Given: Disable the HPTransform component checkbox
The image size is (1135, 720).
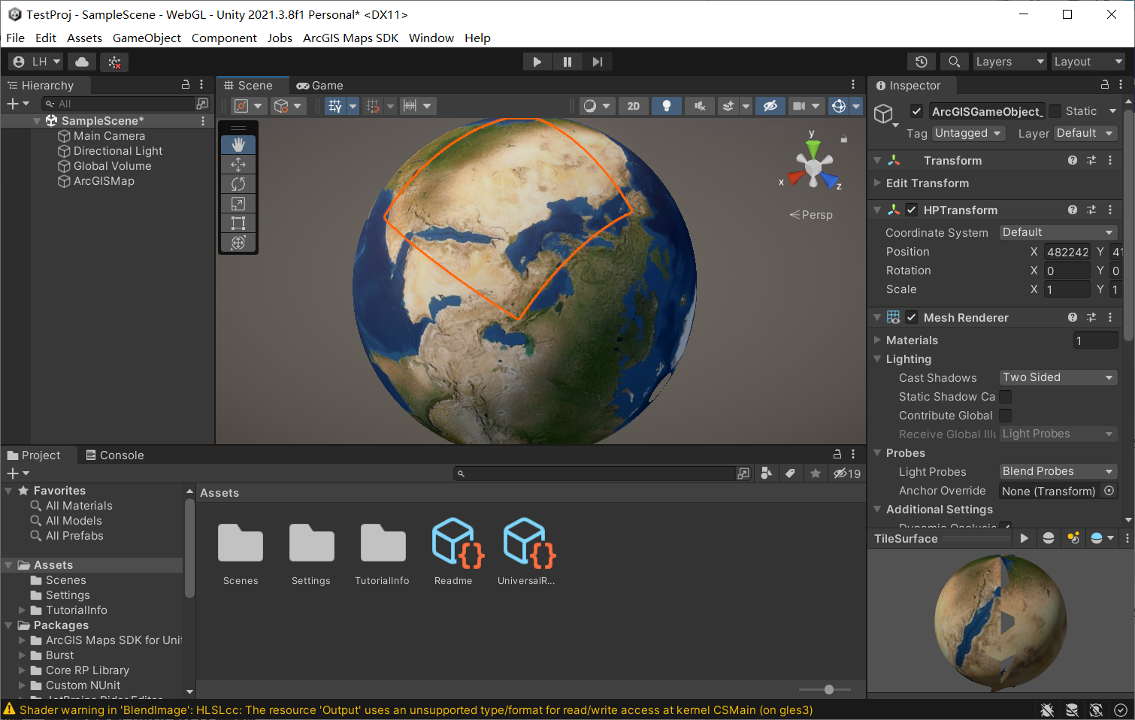Looking at the screenshot, I should click(x=911, y=210).
